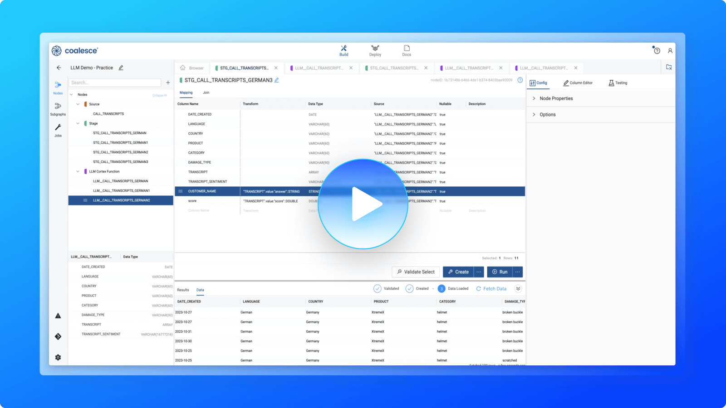This screenshot has height=408, width=726.
Task: Select the score column row
Action: click(349, 201)
